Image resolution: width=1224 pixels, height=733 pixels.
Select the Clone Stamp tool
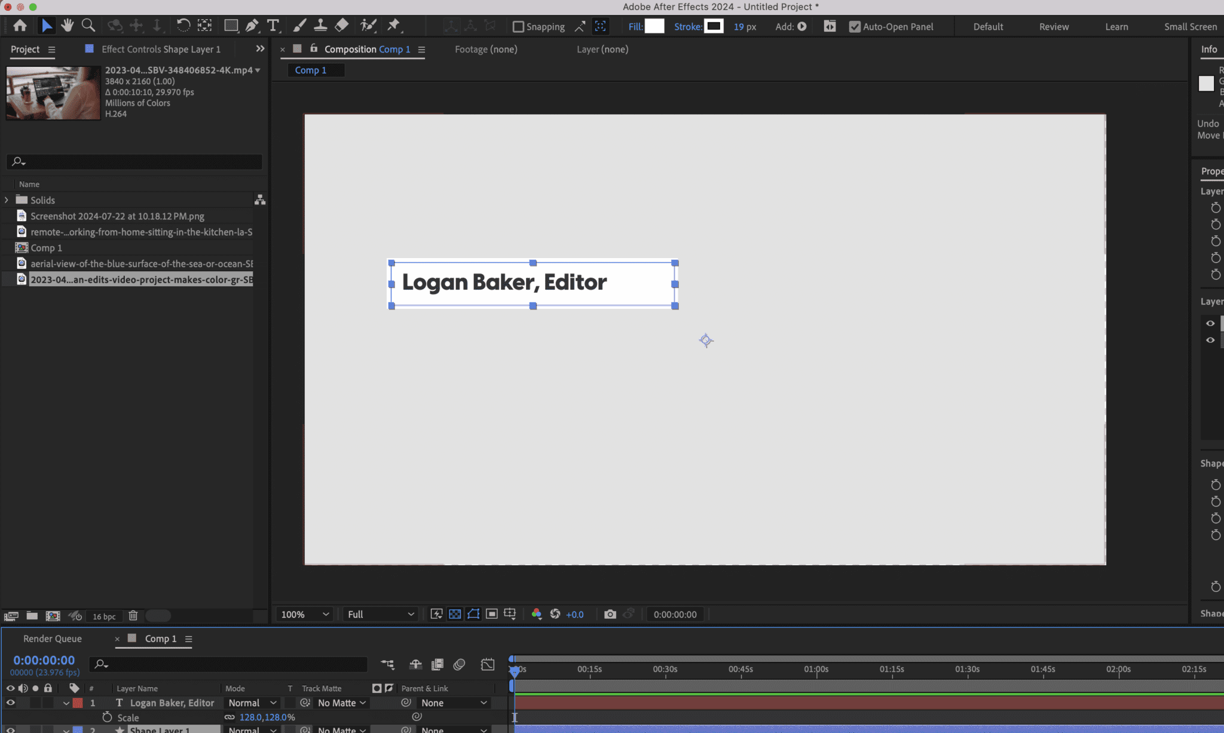[321, 26]
